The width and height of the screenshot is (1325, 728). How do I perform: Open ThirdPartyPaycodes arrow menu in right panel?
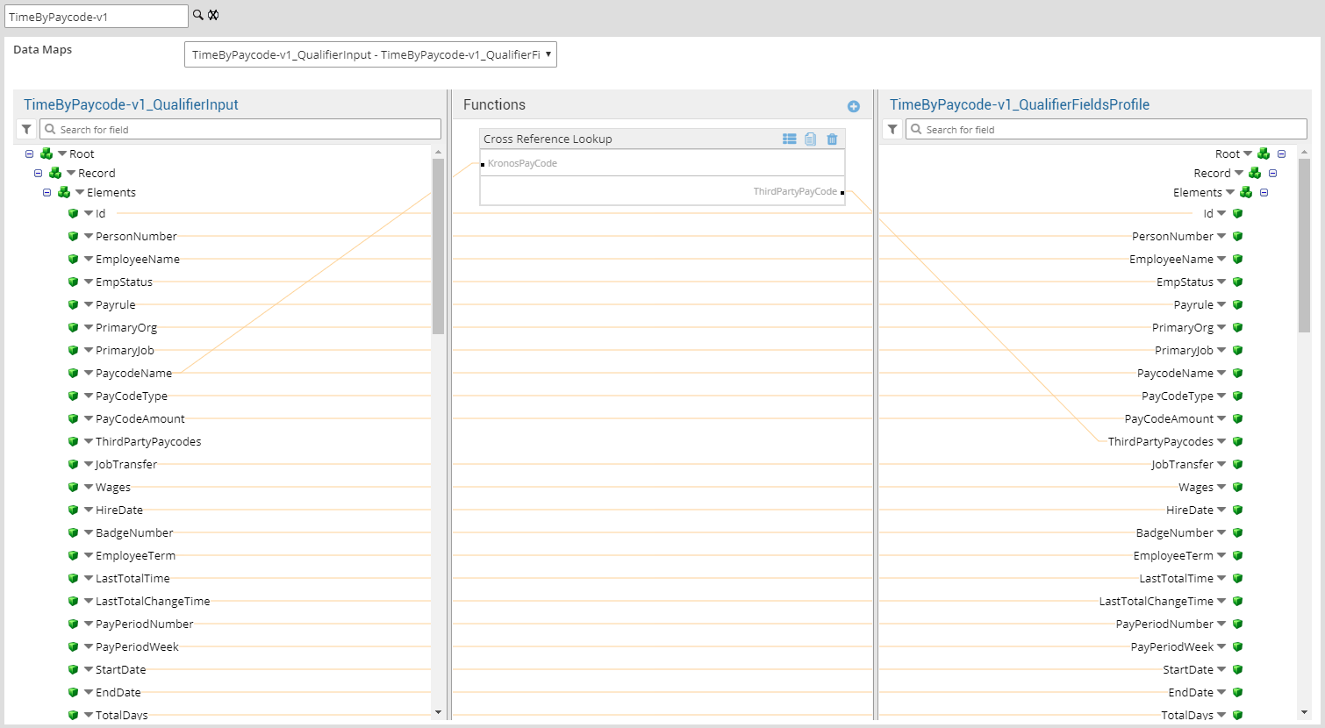click(1221, 441)
